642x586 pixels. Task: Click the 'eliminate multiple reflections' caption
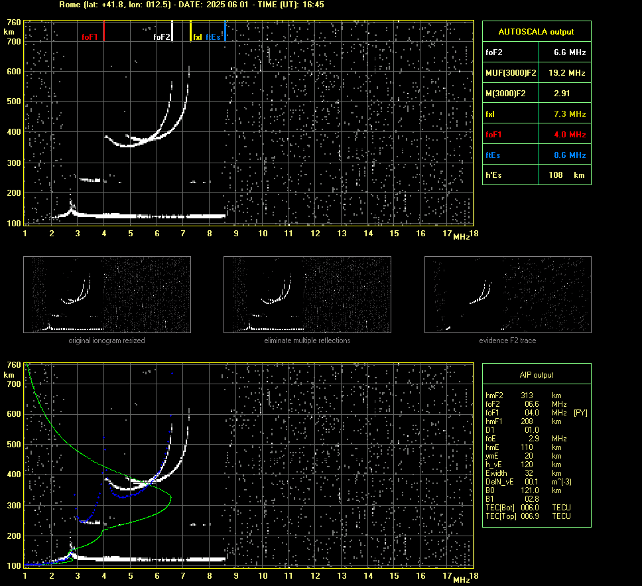[307, 340]
